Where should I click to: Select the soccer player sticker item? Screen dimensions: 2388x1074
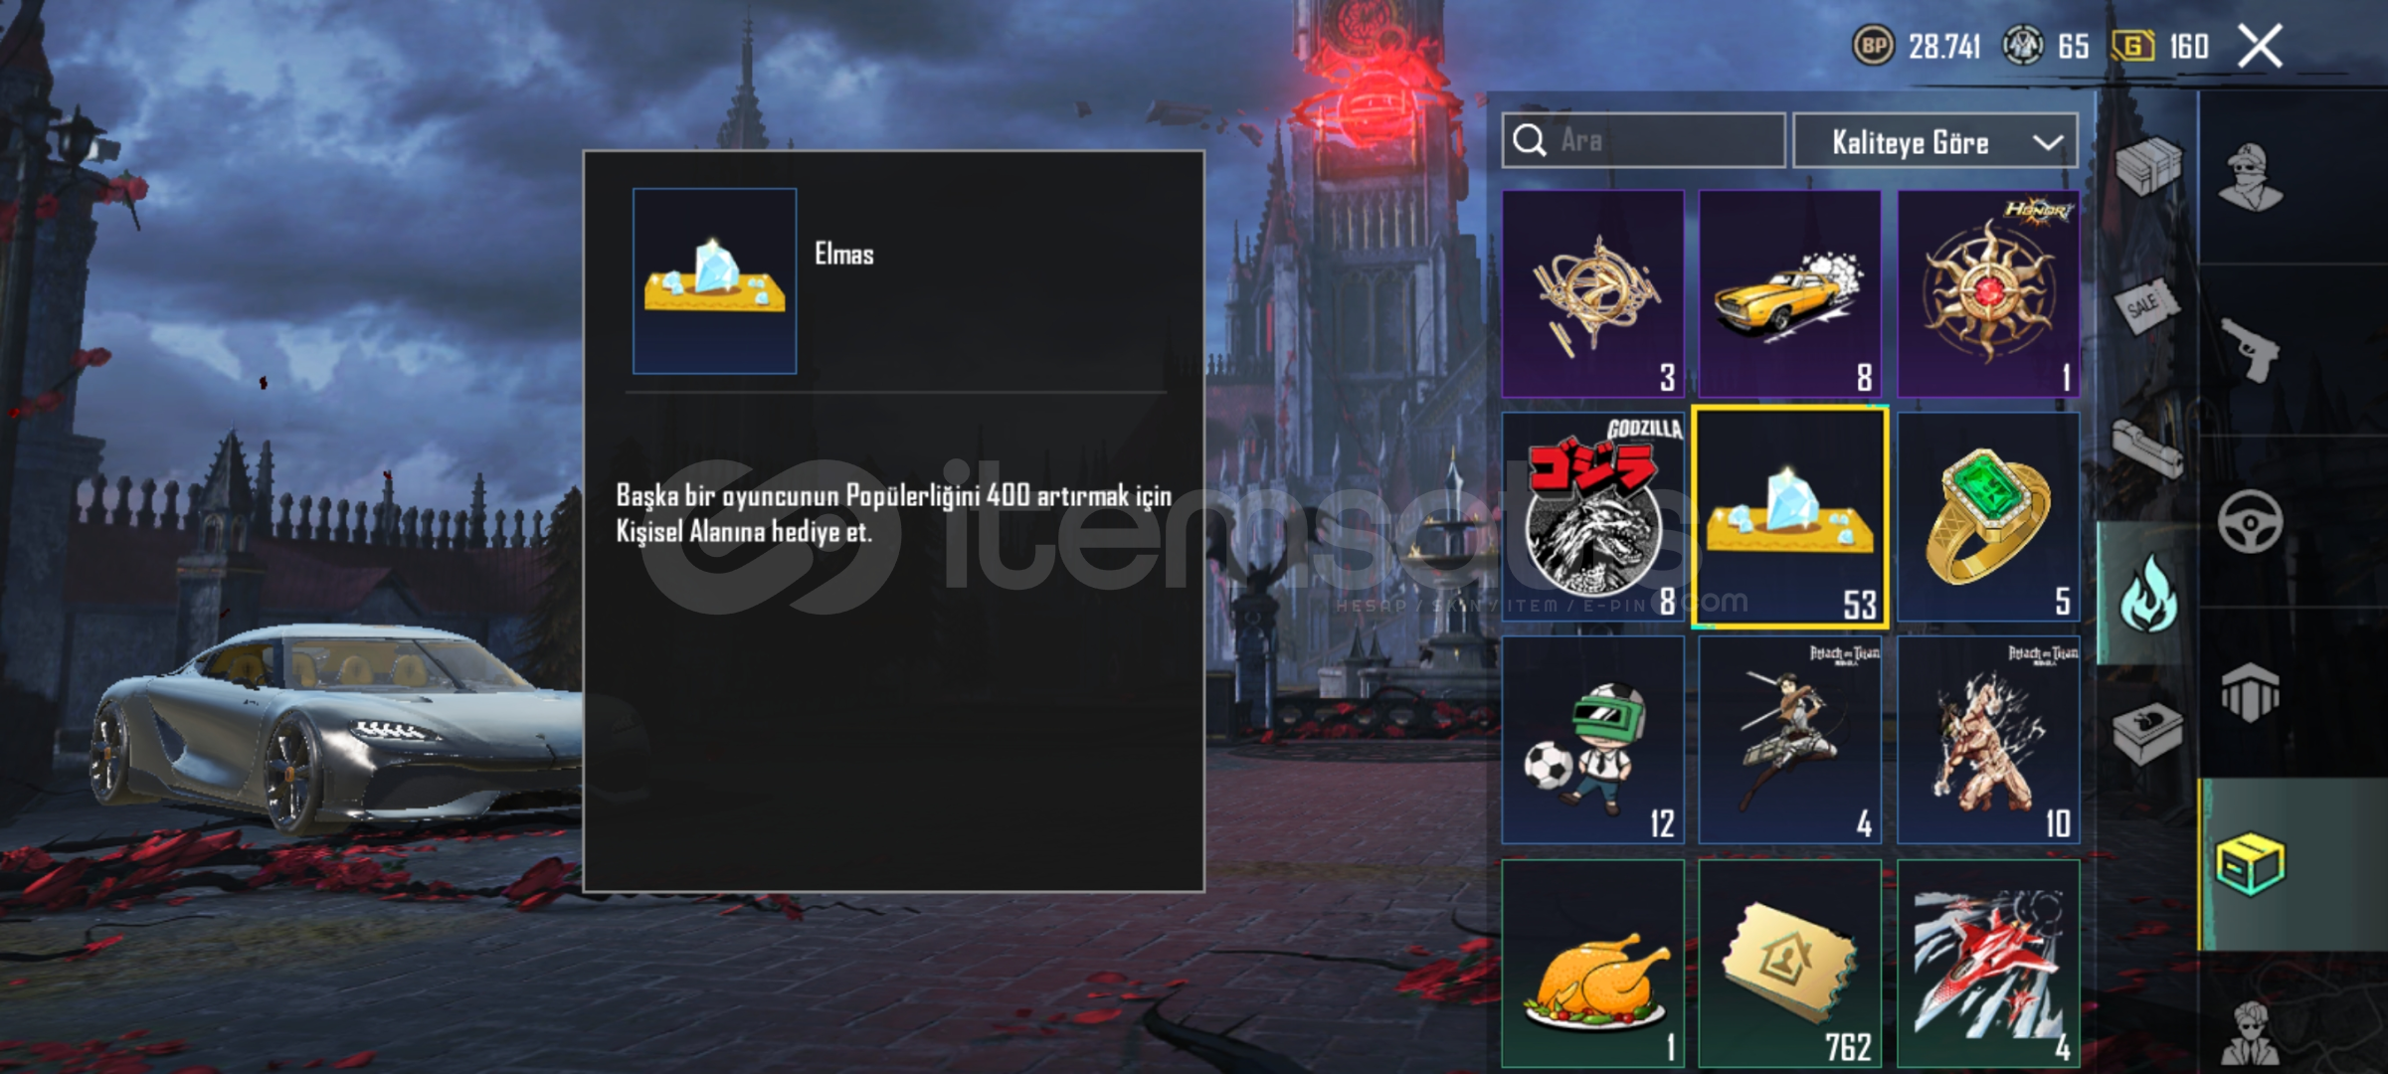(1592, 740)
